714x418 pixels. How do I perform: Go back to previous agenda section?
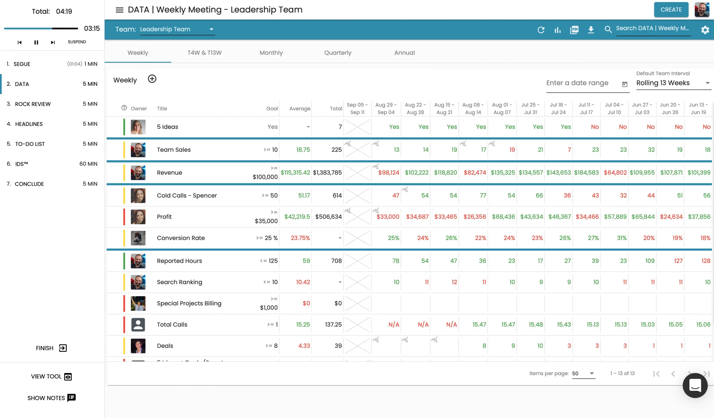coord(20,42)
